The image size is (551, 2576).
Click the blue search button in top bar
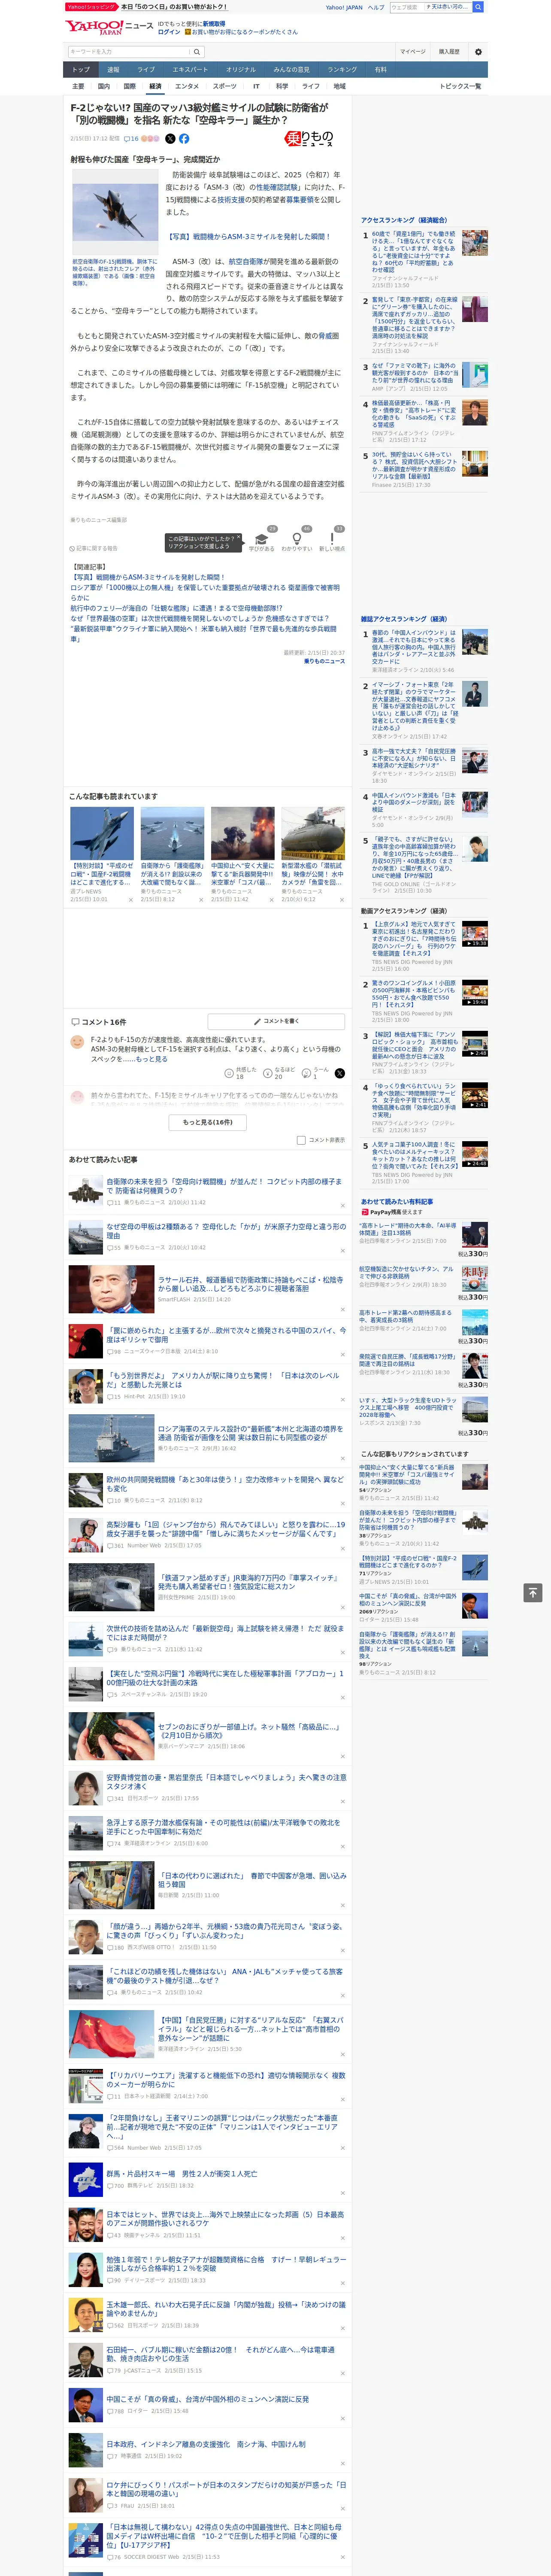click(x=478, y=7)
